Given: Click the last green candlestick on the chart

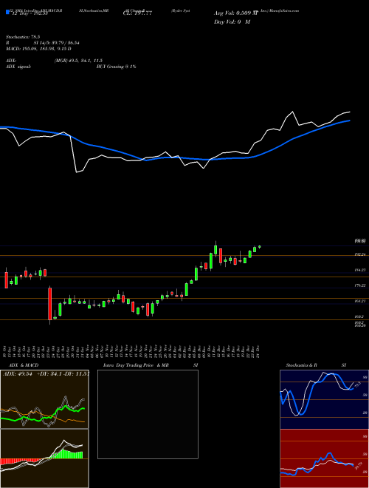Looking at the screenshot, I should click(259, 247).
